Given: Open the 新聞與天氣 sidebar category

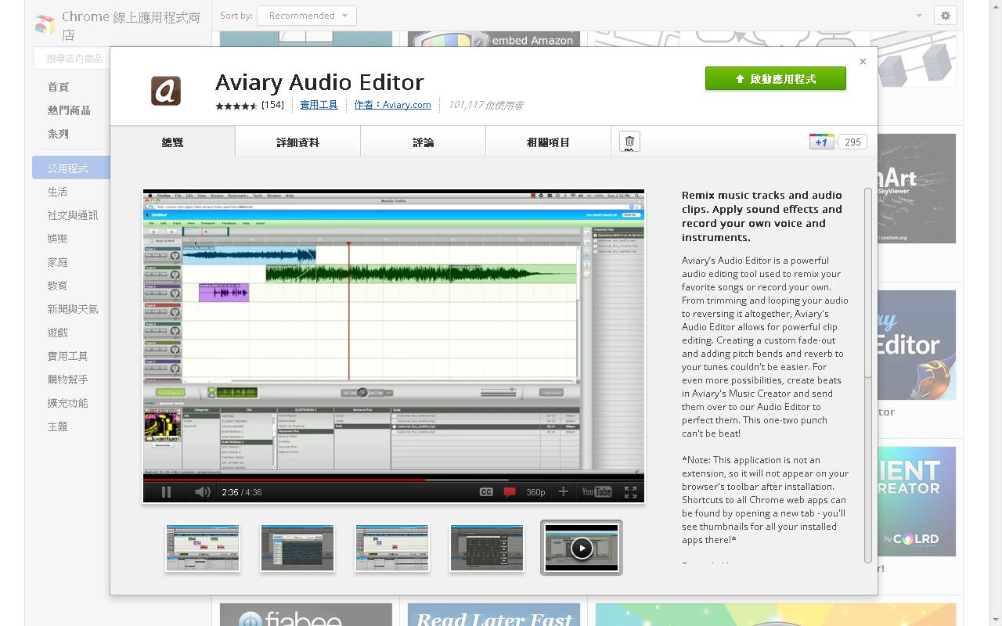Looking at the screenshot, I should pyautogui.click(x=73, y=309).
